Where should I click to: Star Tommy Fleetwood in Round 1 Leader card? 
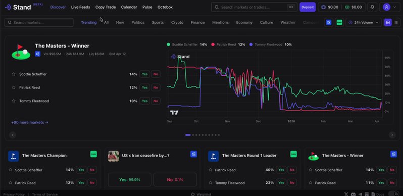(211, 183)
